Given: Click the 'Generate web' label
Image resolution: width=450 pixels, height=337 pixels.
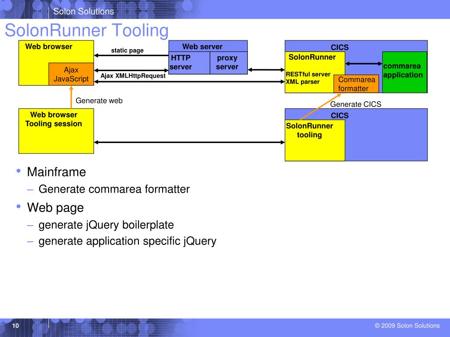Looking at the screenshot, I should point(99,100).
